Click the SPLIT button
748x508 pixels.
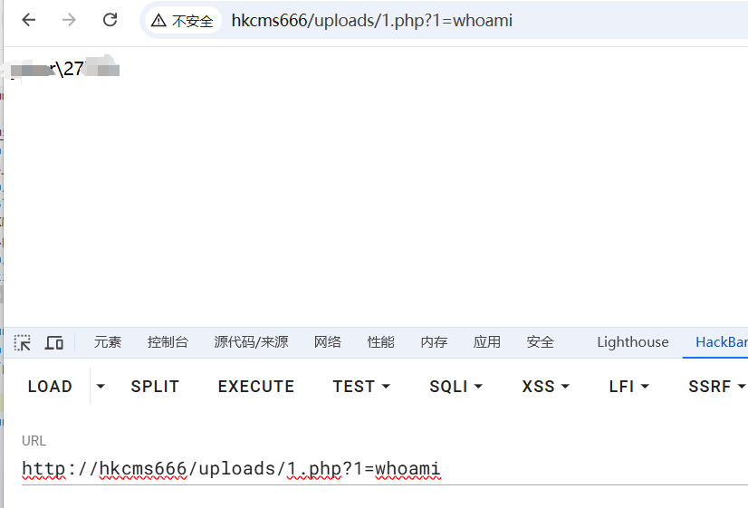tap(155, 387)
